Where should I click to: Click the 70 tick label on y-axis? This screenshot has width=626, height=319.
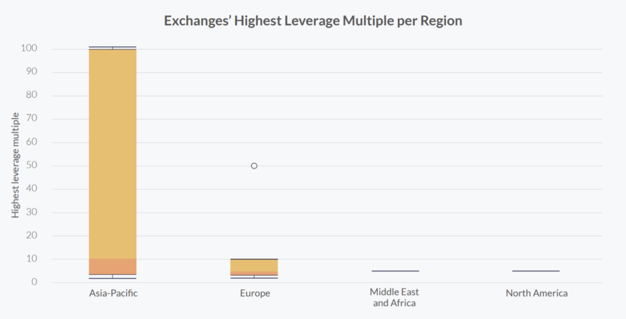32,119
